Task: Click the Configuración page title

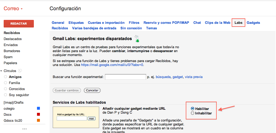Action: coord(65,8)
